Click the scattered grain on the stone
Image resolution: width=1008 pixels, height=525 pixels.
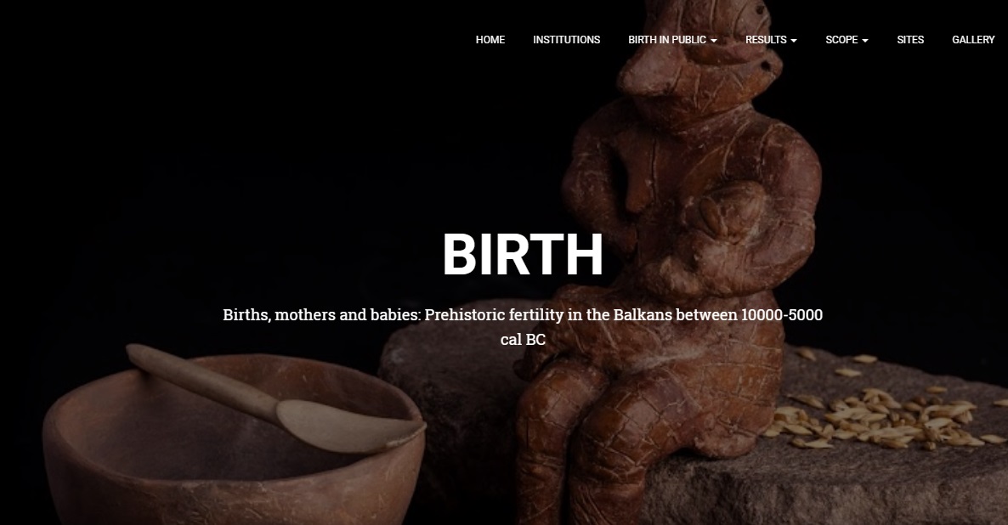(893, 411)
